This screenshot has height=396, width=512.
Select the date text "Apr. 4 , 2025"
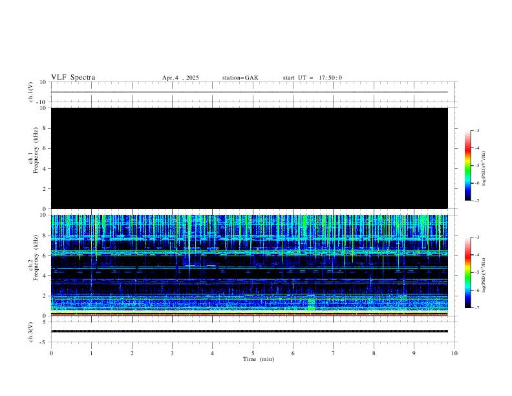coord(180,78)
